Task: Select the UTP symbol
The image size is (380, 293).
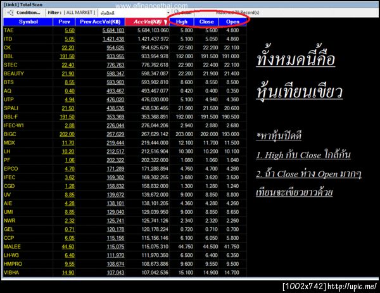Action: (x=9, y=100)
